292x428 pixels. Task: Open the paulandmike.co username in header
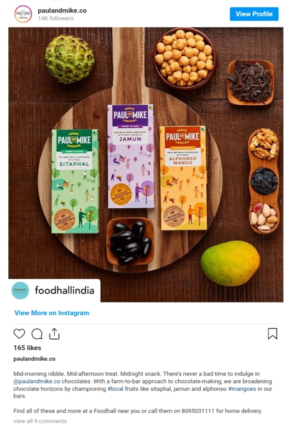pos(62,11)
